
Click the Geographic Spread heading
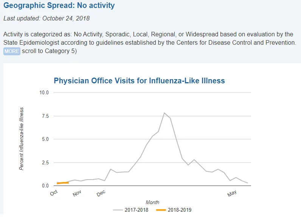pos(59,5)
